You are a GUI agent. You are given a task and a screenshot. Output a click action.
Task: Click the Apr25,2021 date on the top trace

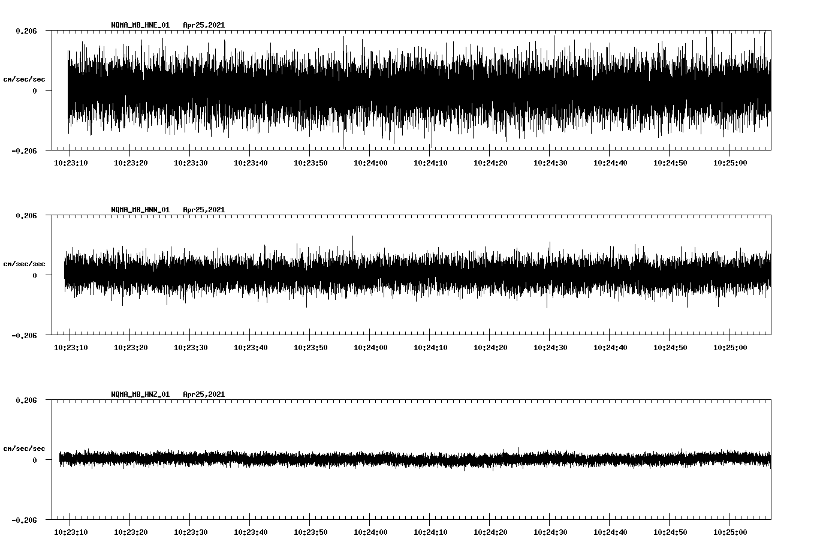tap(204, 25)
